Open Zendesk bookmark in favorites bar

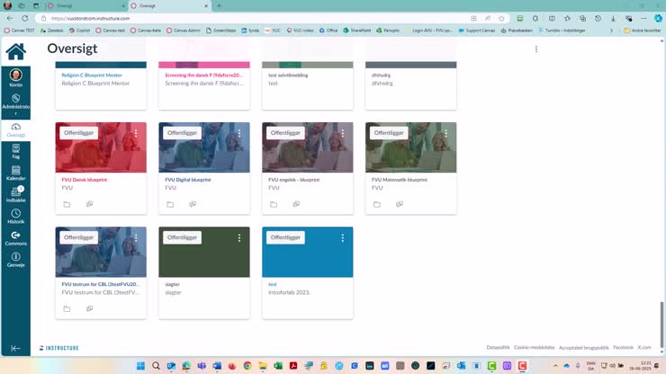pyautogui.click(x=52, y=31)
